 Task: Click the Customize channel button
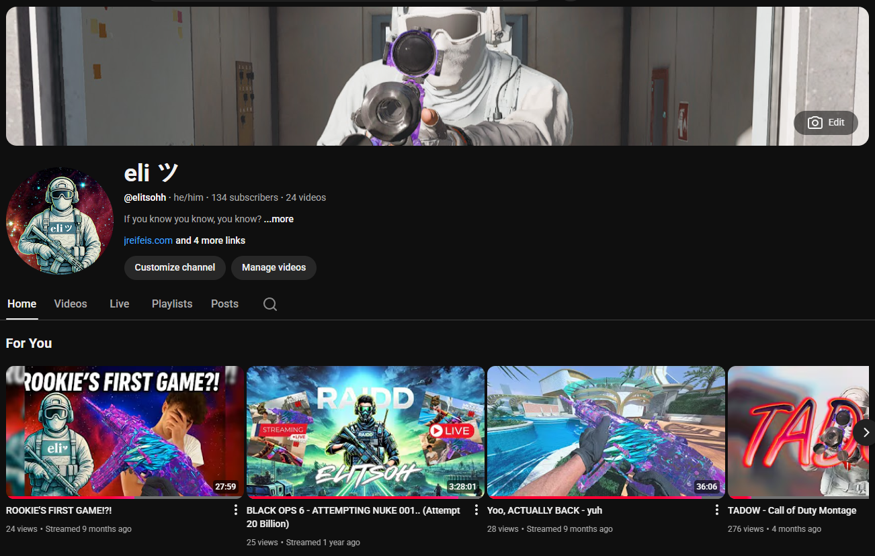(175, 267)
